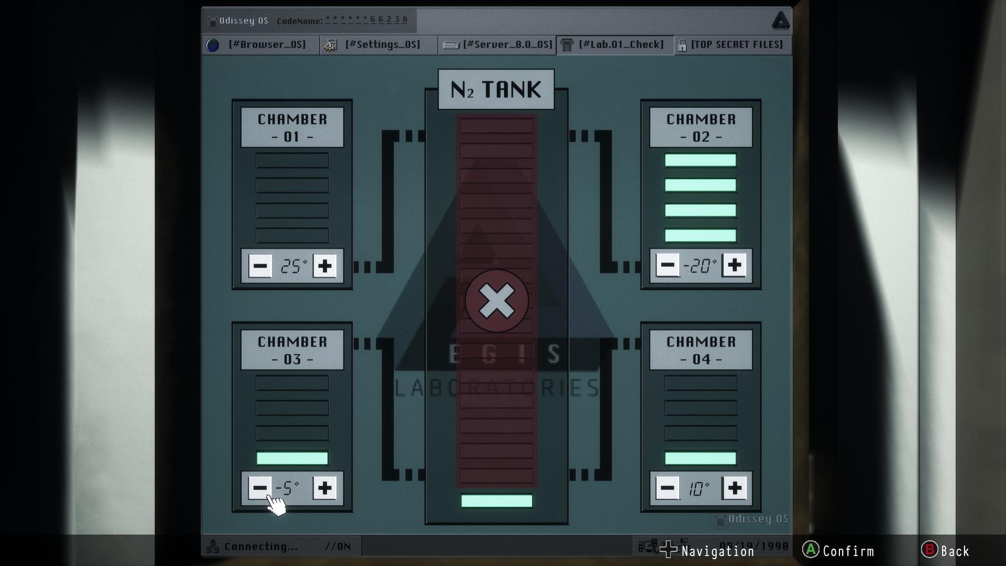
Task: Click the red X on the N2 tank
Action: (497, 301)
